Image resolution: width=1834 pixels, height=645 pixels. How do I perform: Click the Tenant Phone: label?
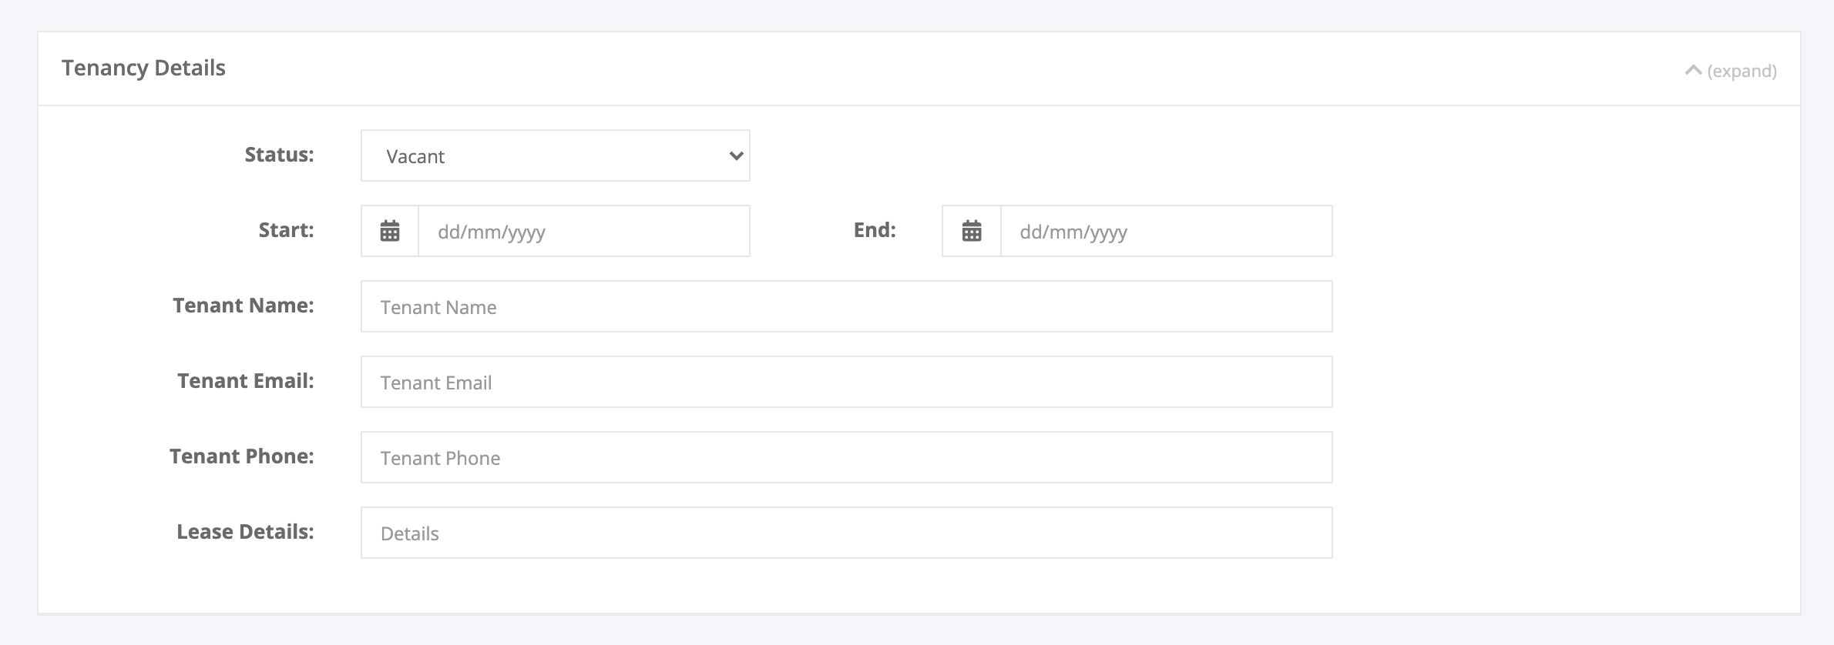pyautogui.click(x=242, y=456)
